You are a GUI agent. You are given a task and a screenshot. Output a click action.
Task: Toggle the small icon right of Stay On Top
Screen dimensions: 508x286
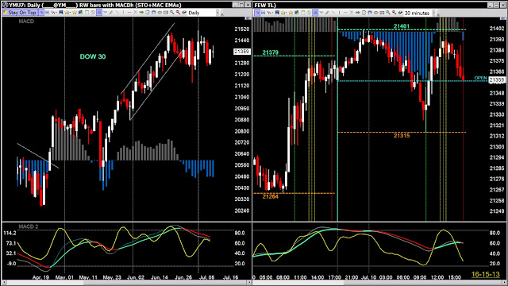pyautogui.click(x=41, y=13)
